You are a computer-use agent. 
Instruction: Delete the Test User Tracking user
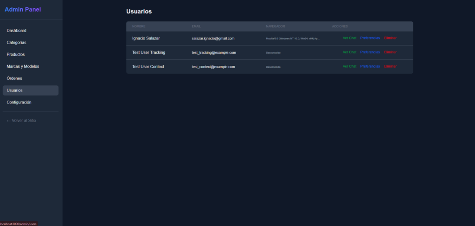pyautogui.click(x=390, y=52)
